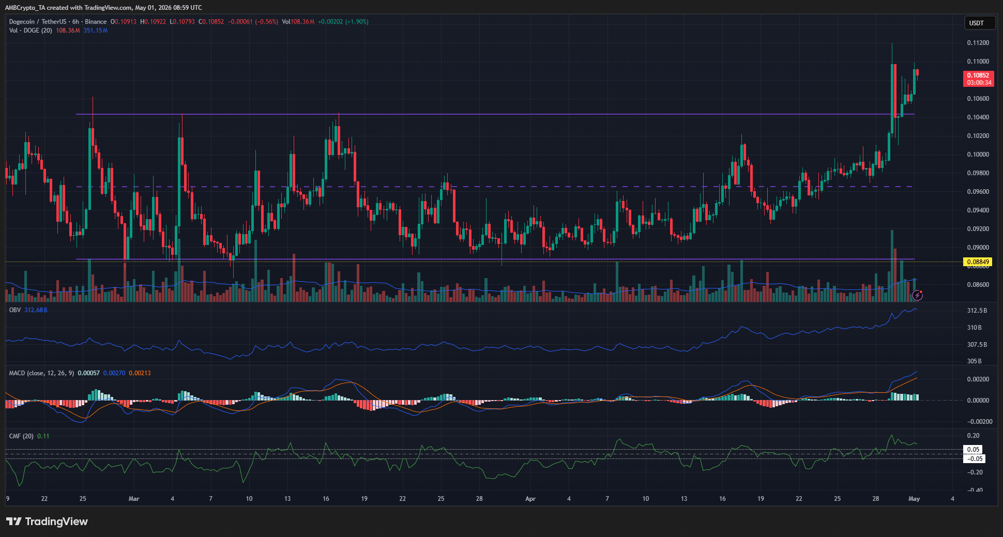Click the purple lightning bolt icon
Viewport: 1003px width, 537px height.
coord(917,295)
